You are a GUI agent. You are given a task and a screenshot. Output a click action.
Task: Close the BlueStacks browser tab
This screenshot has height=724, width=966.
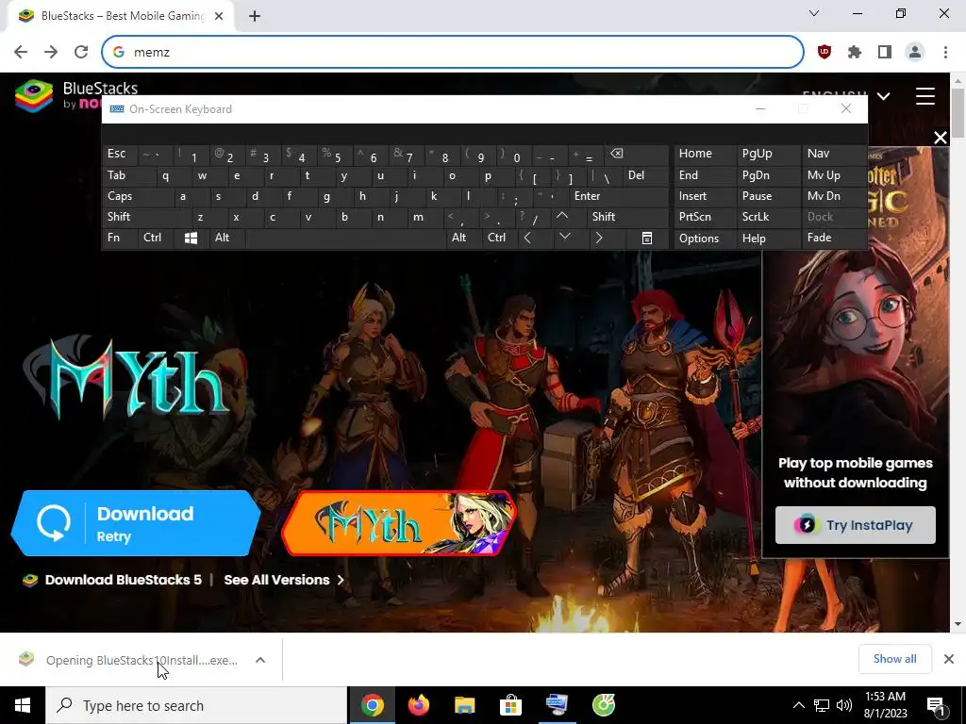pyautogui.click(x=219, y=16)
